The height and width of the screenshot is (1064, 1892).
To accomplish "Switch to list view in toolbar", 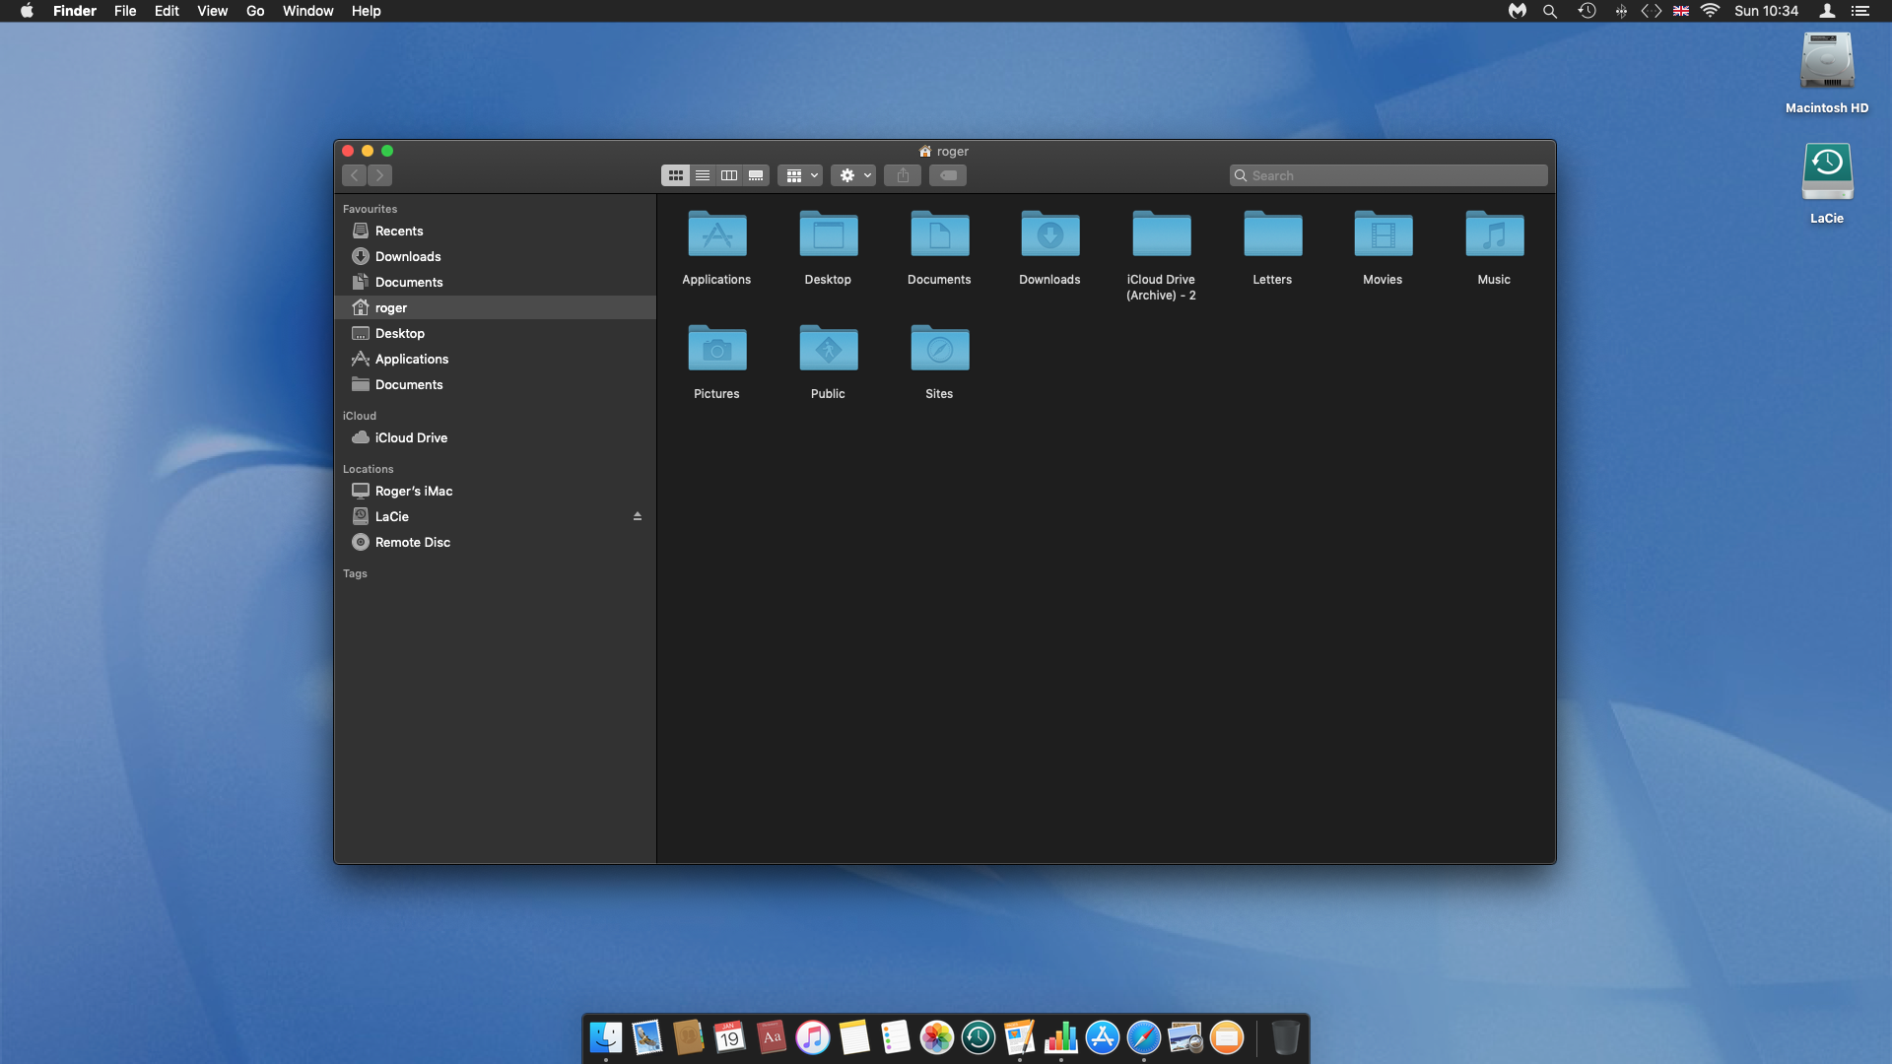I will 703,175.
